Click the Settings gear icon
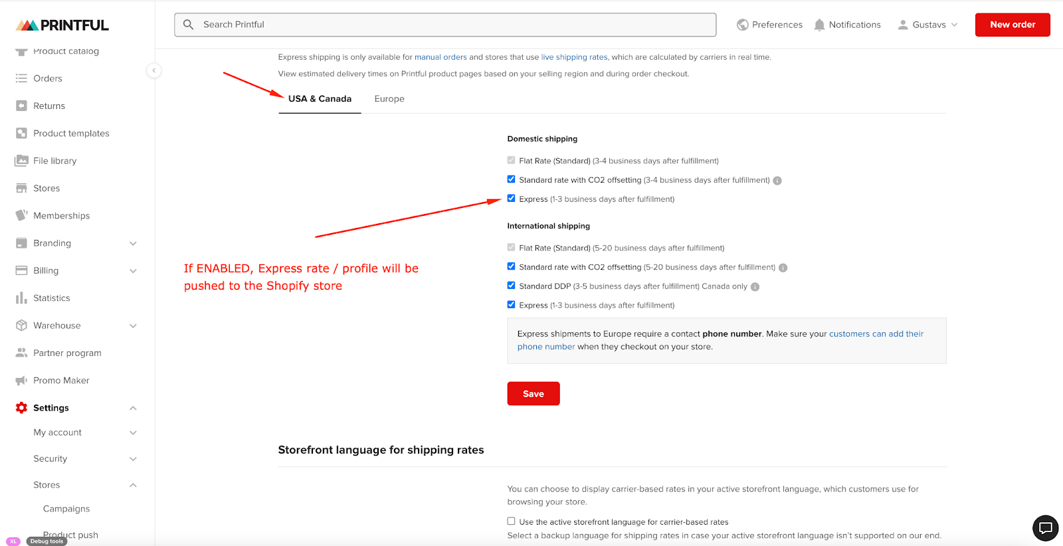Screen dimensions: 1063x546 [x=21, y=408]
